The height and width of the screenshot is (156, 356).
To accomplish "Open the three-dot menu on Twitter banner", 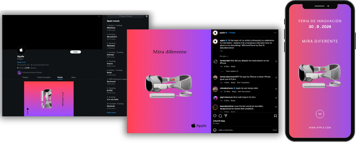I will [99, 16].
